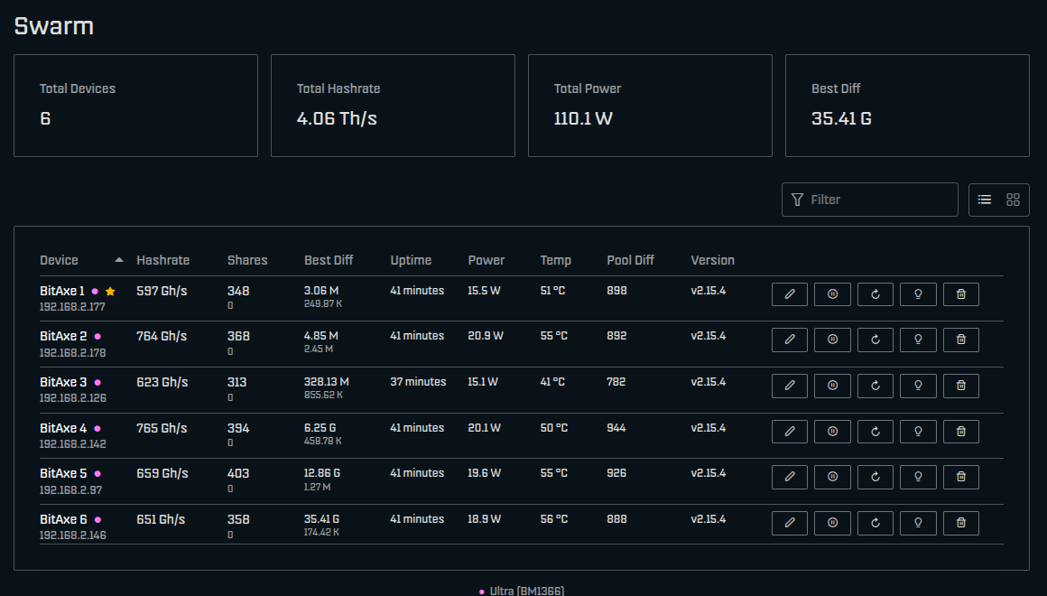The image size is (1047, 596).
Task: Pause mining on BitAxe 1
Action: coord(833,294)
